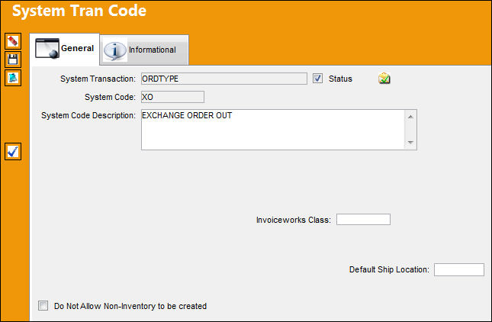The height and width of the screenshot is (322, 492).
Task: Click the Default Ship Location label
Action: [x=389, y=269]
